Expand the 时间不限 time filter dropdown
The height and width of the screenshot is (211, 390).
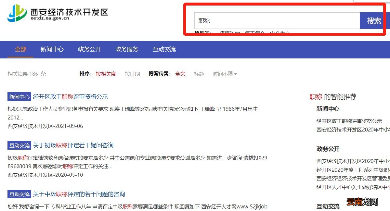225,74
